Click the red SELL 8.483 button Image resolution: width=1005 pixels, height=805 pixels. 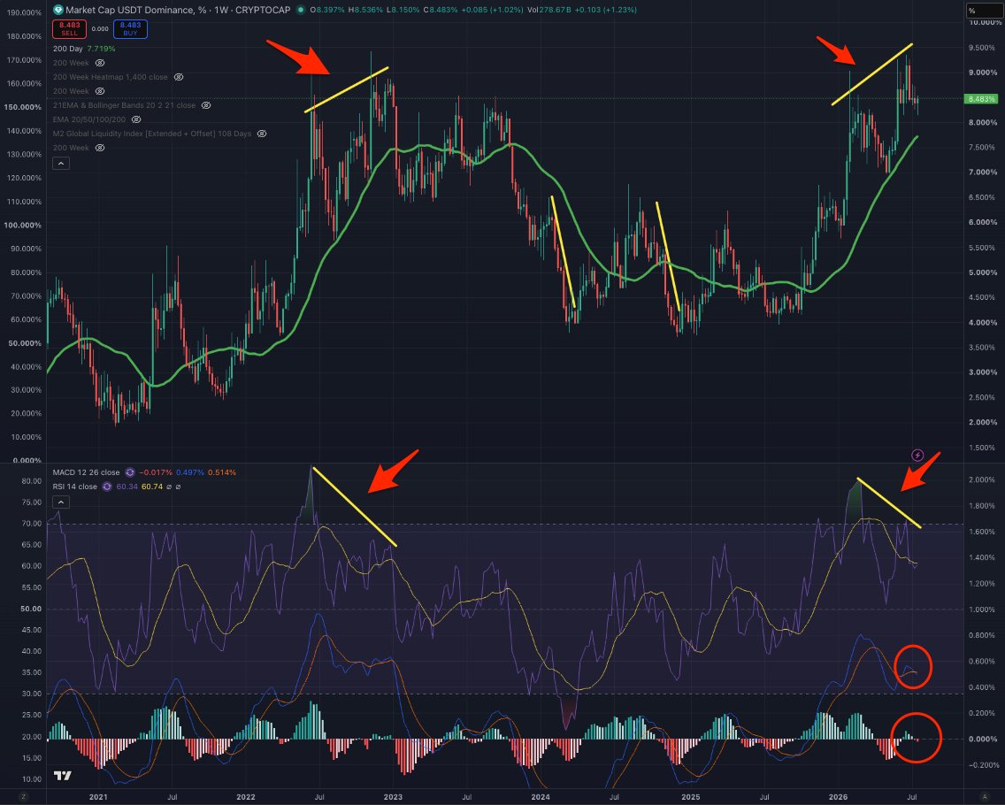point(69,29)
